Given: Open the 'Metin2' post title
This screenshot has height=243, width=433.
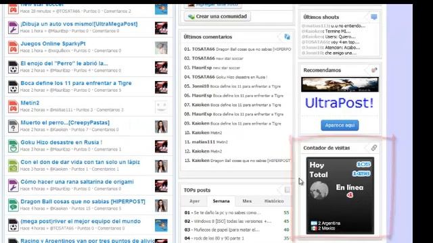Looking at the screenshot, I should point(30,103).
